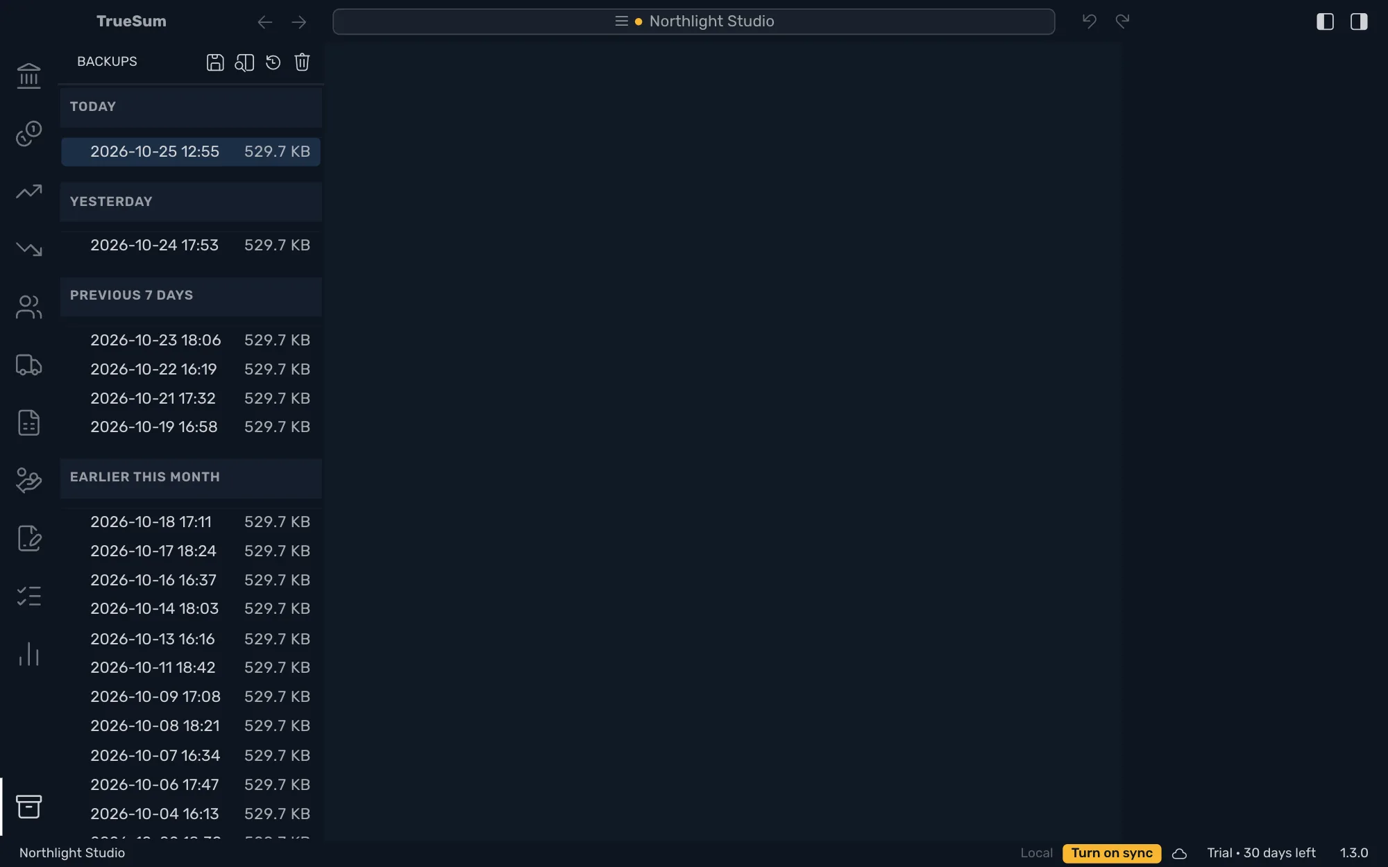1388x867 pixels.
Task: Collapse the PREVIOUS 7 DAYS header
Action: [x=191, y=296]
